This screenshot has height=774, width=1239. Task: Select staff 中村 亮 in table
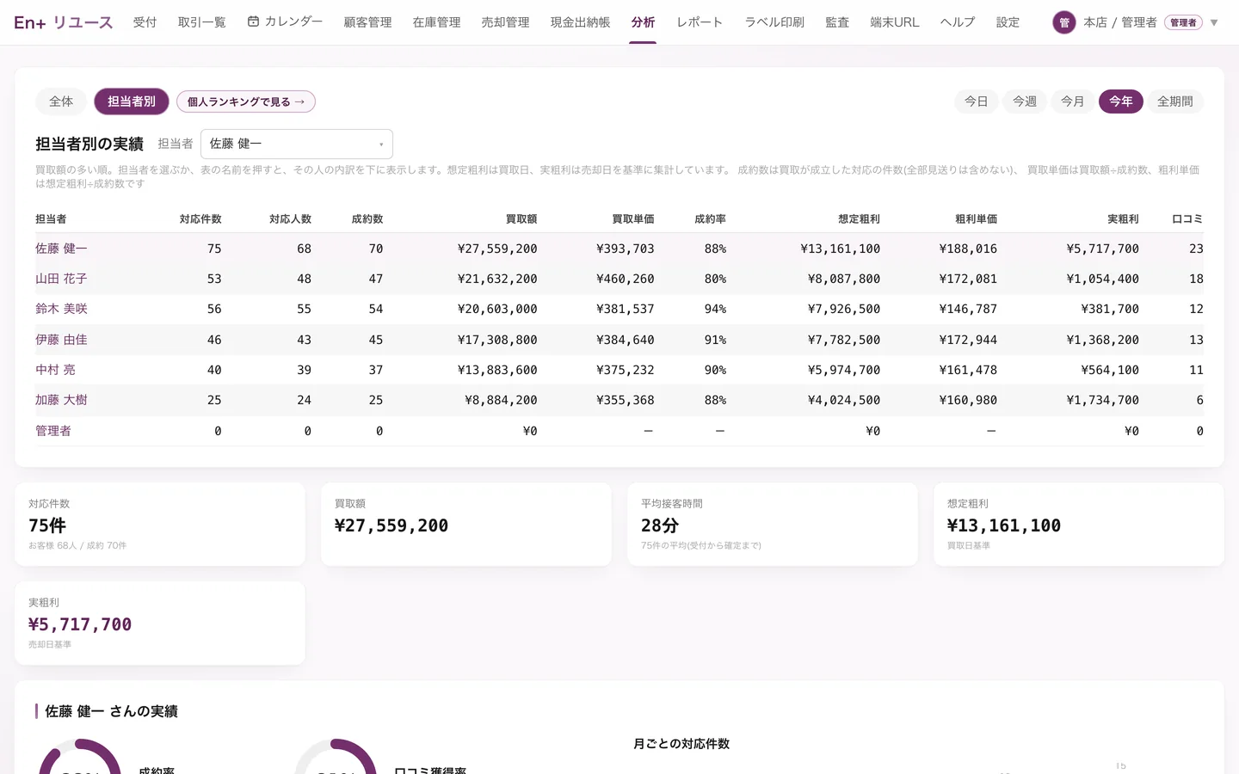(x=55, y=370)
